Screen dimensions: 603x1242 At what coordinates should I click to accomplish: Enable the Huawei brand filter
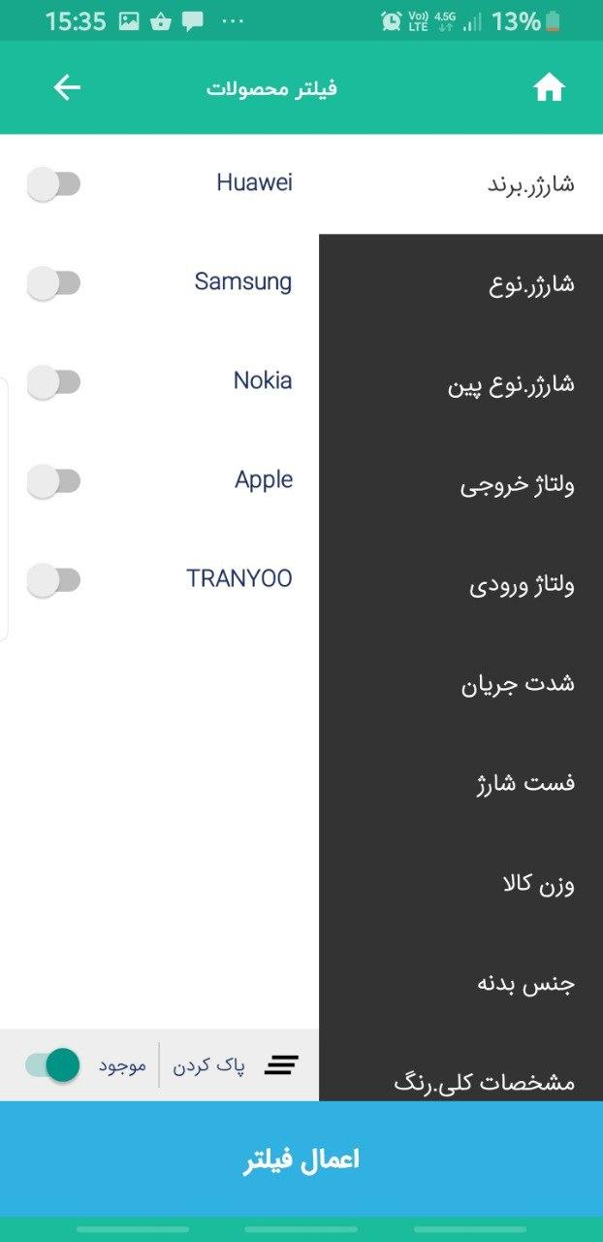click(53, 183)
